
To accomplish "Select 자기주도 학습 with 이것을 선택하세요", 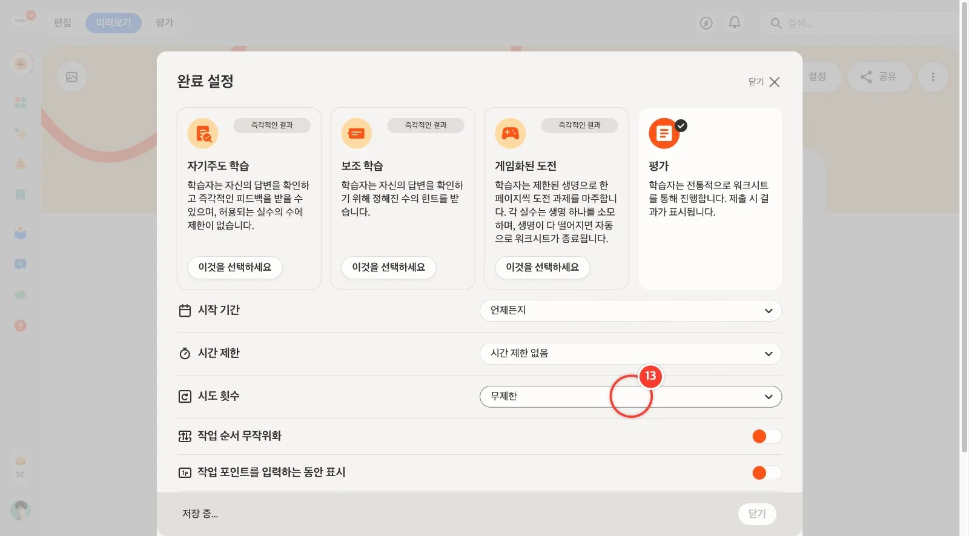I will 235,268.
